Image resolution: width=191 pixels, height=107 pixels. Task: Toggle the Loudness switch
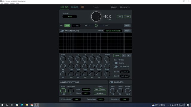point(111,82)
